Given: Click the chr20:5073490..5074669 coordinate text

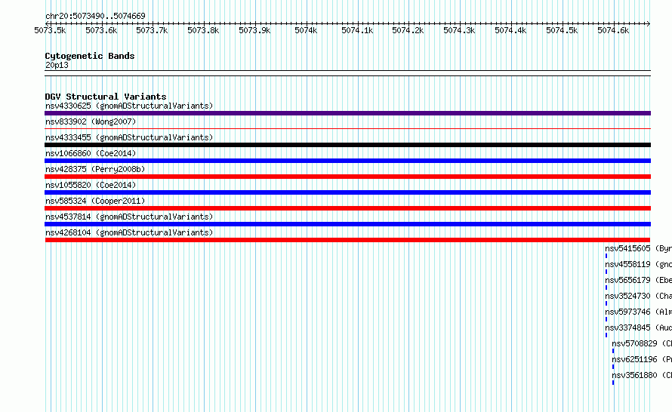Looking at the screenshot, I should 95,16.
